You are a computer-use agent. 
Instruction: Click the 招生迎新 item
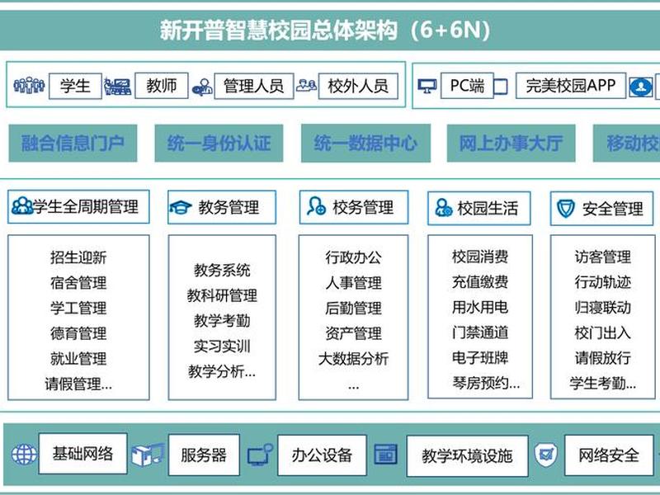click(x=78, y=257)
